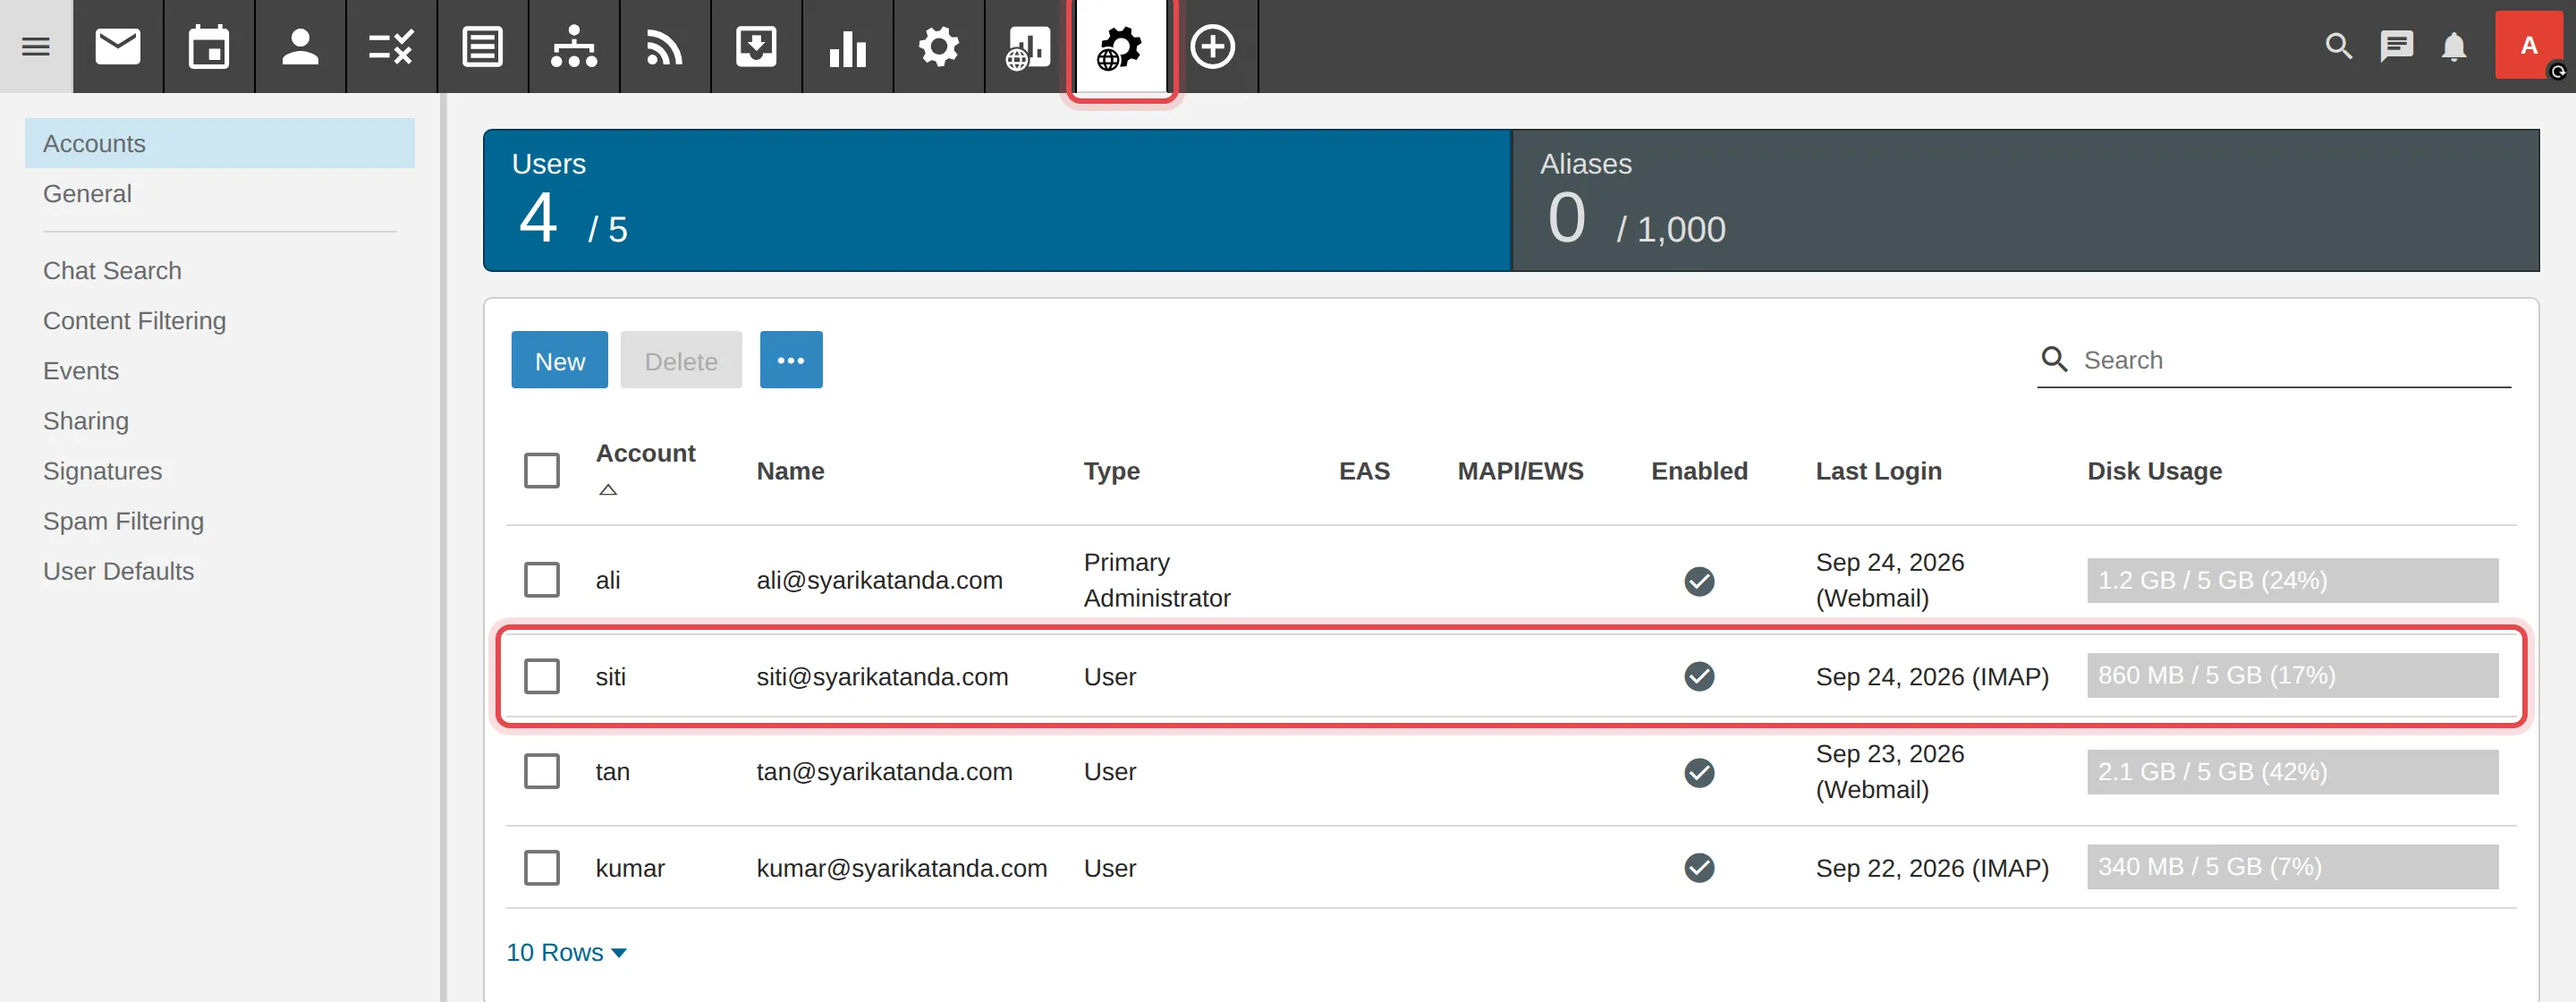Tick the checkbox for account kumar
This screenshot has height=1002, width=2576.
[542, 867]
